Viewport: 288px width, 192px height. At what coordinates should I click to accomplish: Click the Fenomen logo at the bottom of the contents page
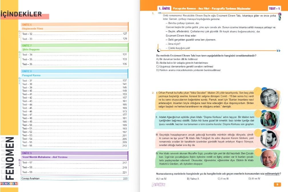9,183
